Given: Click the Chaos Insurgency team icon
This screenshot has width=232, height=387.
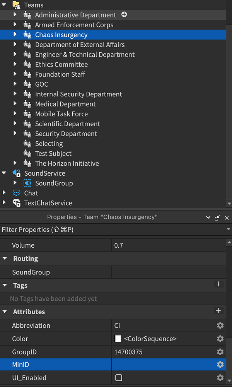Looking at the screenshot, I should coord(27,34).
